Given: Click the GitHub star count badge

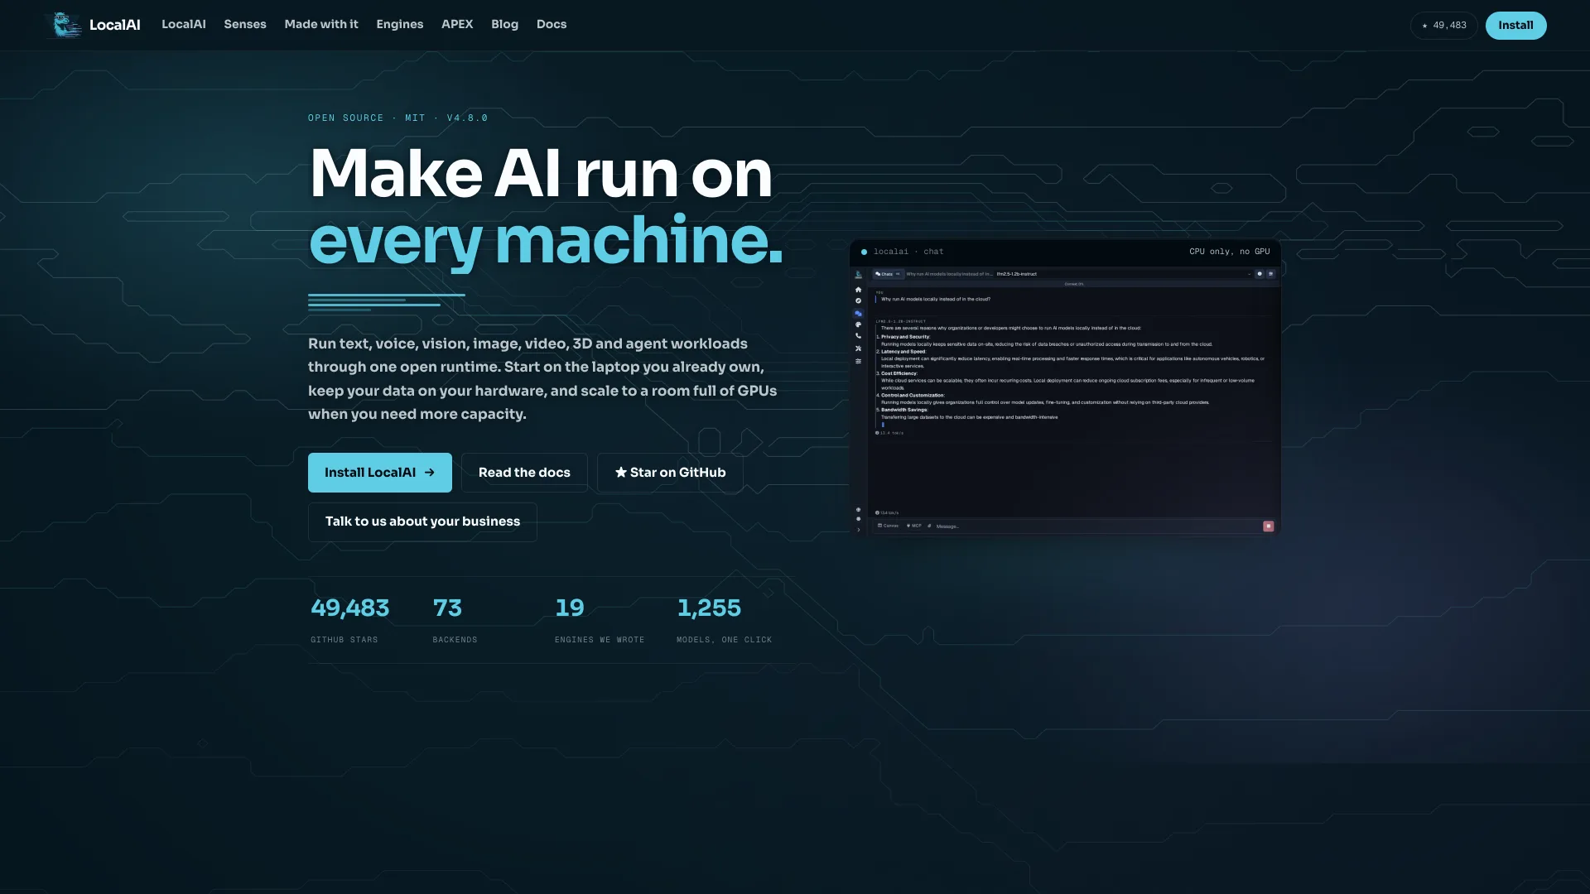Looking at the screenshot, I should pos(1443,26).
